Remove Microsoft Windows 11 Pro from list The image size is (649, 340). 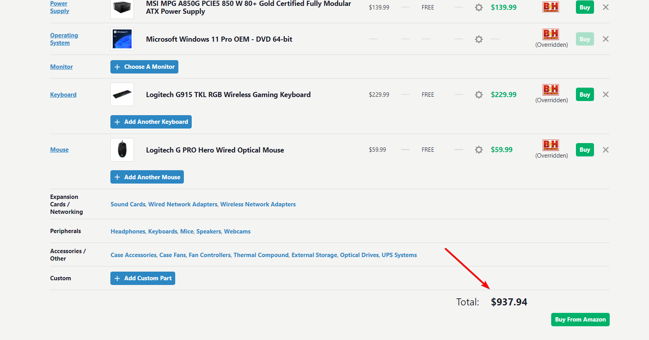[606, 39]
